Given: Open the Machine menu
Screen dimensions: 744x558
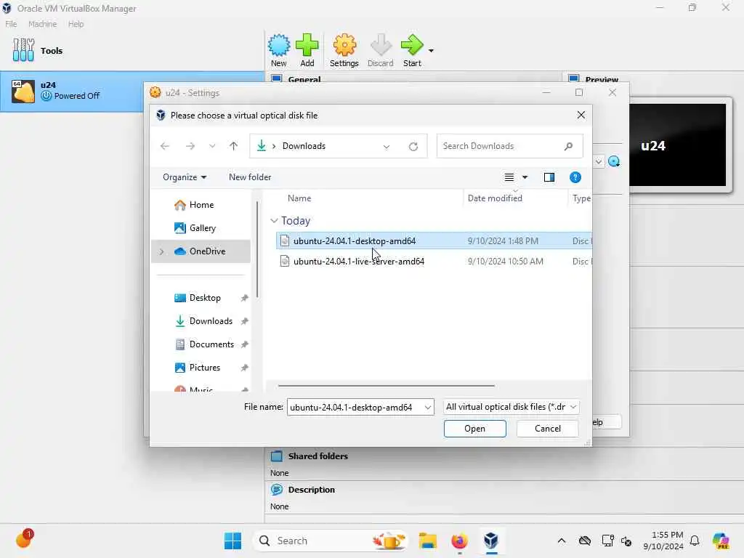Looking at the screenshot, I should (42, 24).
